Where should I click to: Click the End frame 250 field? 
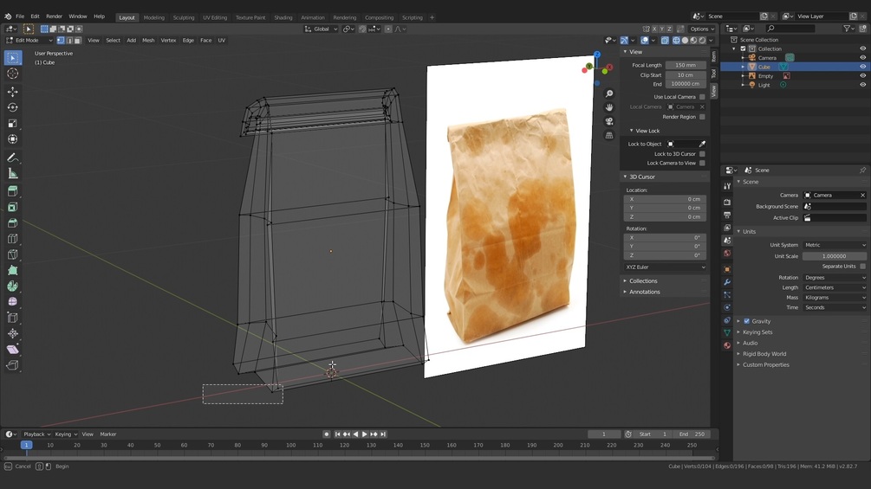pyautogui.click(x=692, y=434)
